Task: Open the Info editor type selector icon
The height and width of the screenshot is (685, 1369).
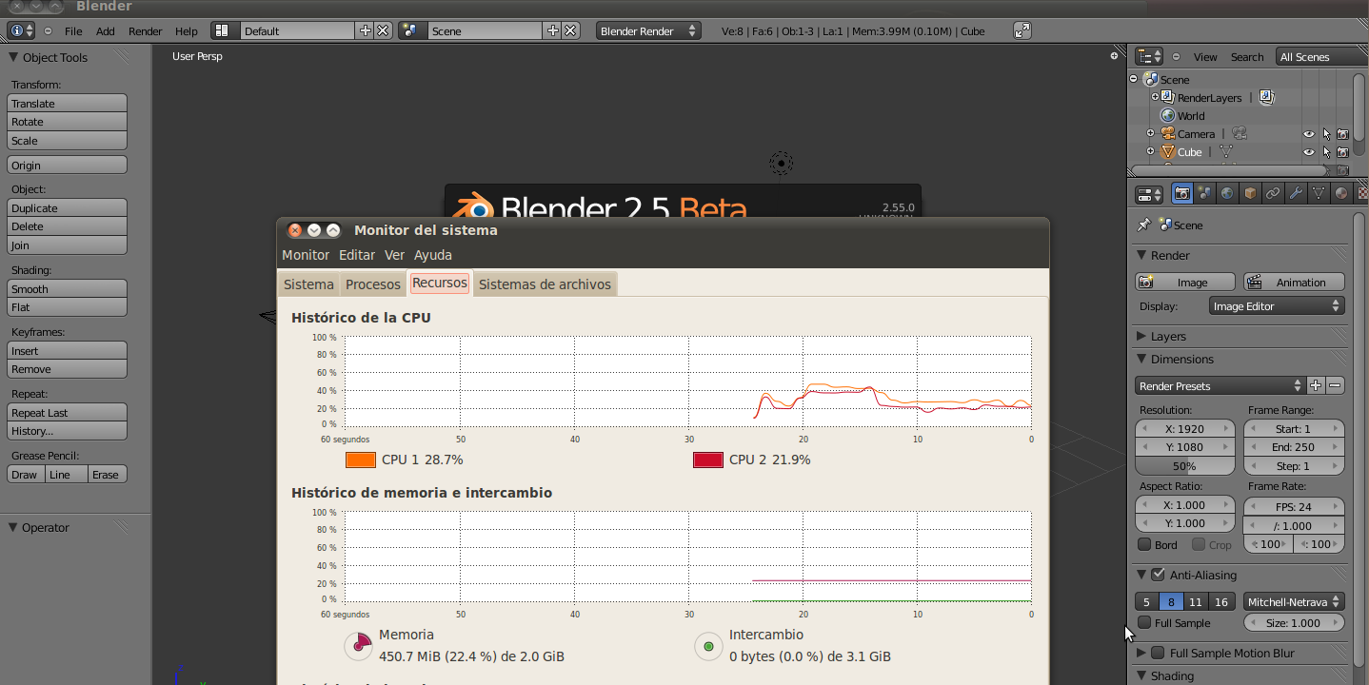Action: point(21,30)
